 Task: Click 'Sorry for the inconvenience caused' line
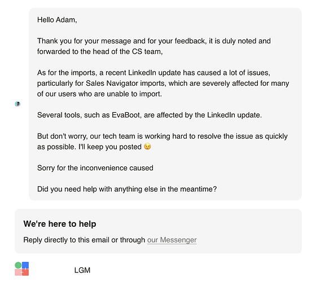[95, 168]
